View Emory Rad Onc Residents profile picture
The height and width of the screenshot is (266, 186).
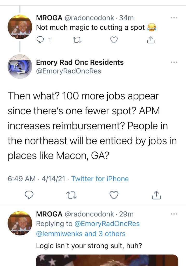[x=20, y=66]
